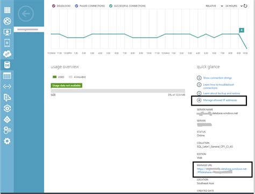Click arrow icon beside Manage allowed IP addresses
This screenshot has height=194, width=255.
coord(199,100)
